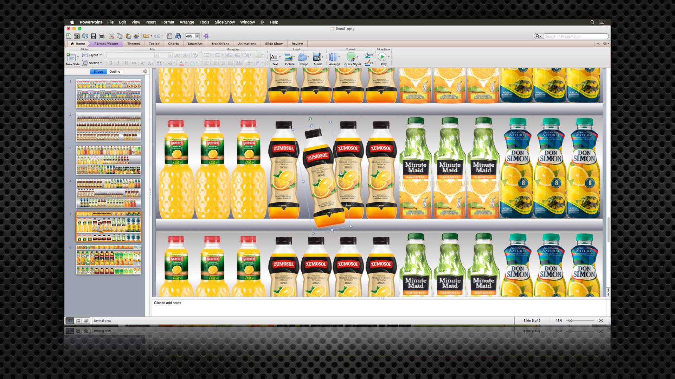
Task: Open the Insert menu in menu bar
Action: tap(151, 22)
